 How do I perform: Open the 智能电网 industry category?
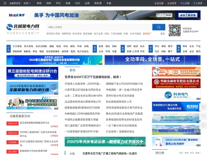tap(17, 51)
